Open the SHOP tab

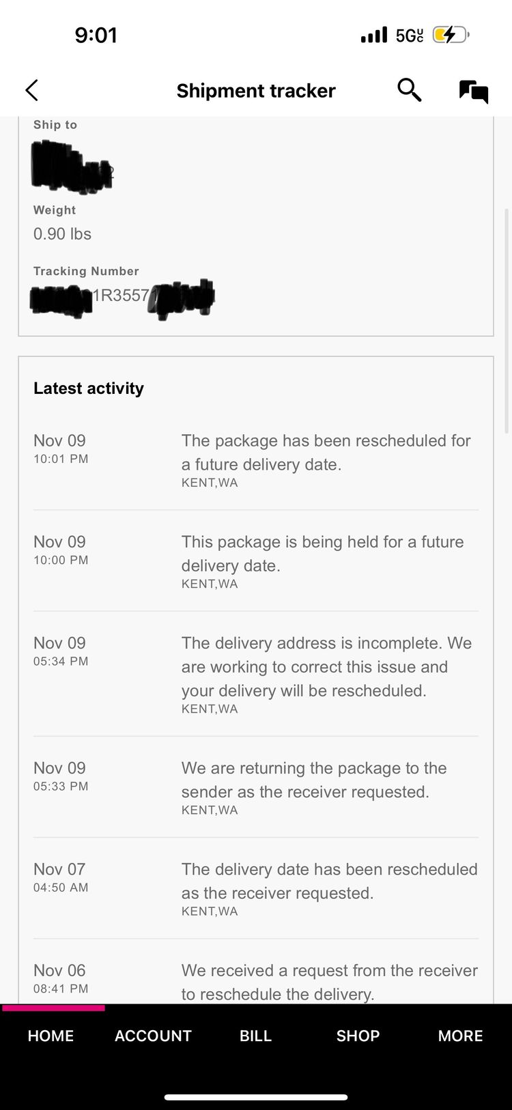click(358, 1036)
